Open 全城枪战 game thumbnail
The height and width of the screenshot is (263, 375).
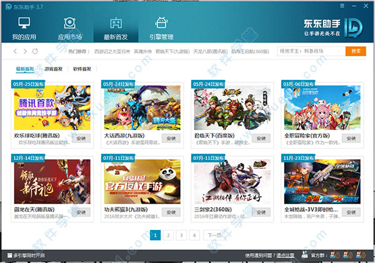click(x=322, y=182)
